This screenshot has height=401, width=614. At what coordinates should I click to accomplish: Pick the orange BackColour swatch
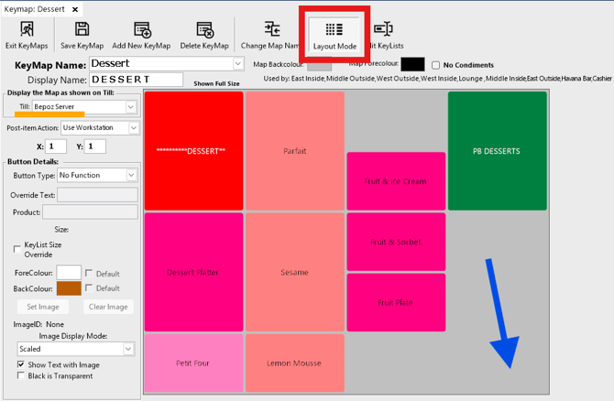[x=69, y=287]
